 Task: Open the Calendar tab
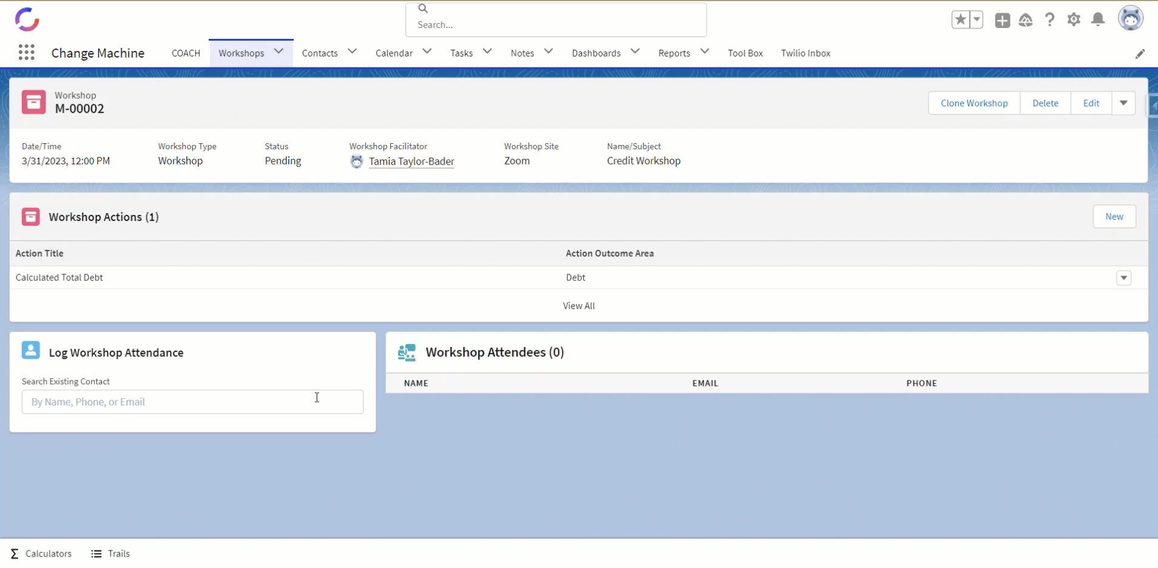[394, 53]
